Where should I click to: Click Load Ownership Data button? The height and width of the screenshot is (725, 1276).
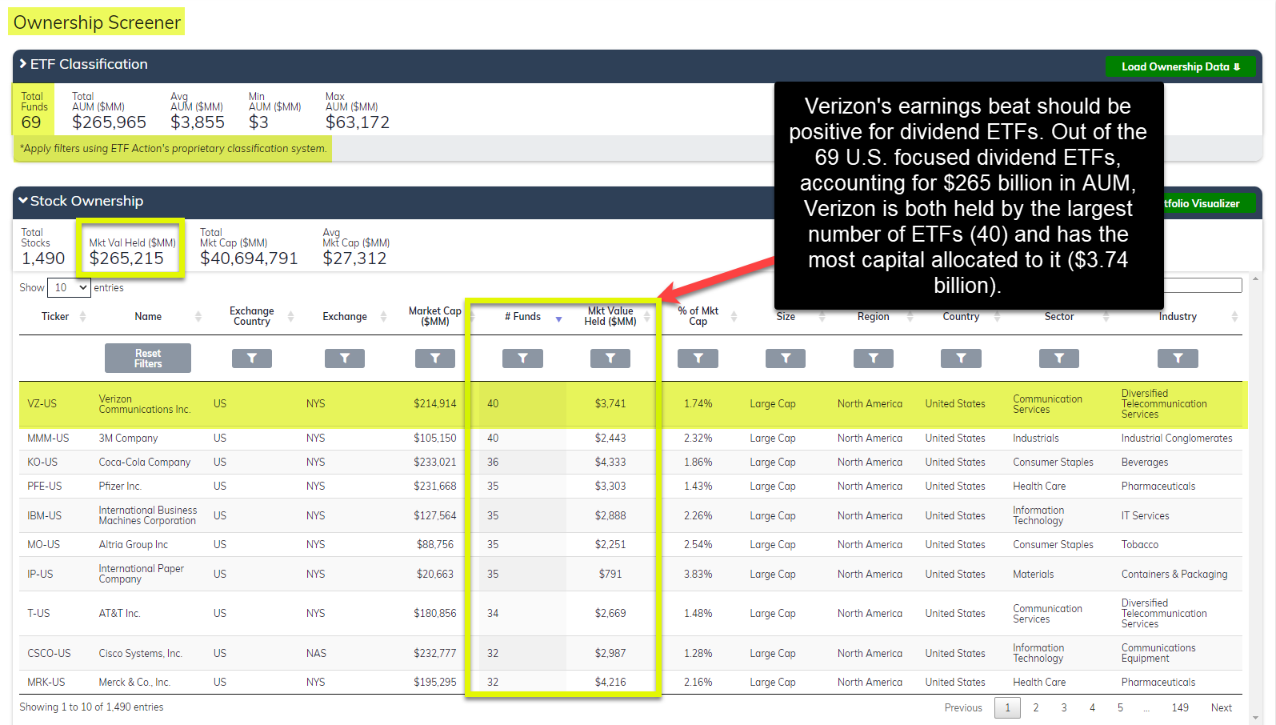(1180, 66)
